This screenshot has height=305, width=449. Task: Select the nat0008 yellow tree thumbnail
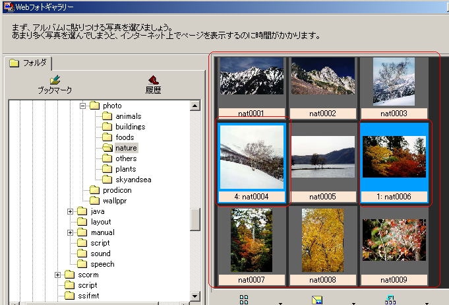click(322, 240)
